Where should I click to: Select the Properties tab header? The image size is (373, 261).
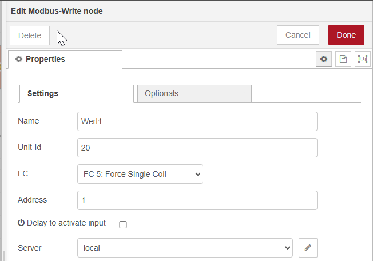pos(65,60)
